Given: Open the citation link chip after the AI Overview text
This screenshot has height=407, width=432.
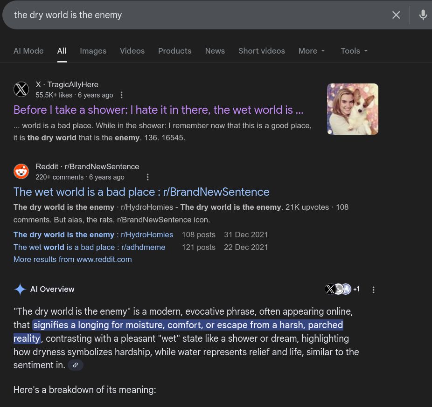Looking at the screenshot, I should click(x=75, y=365).
